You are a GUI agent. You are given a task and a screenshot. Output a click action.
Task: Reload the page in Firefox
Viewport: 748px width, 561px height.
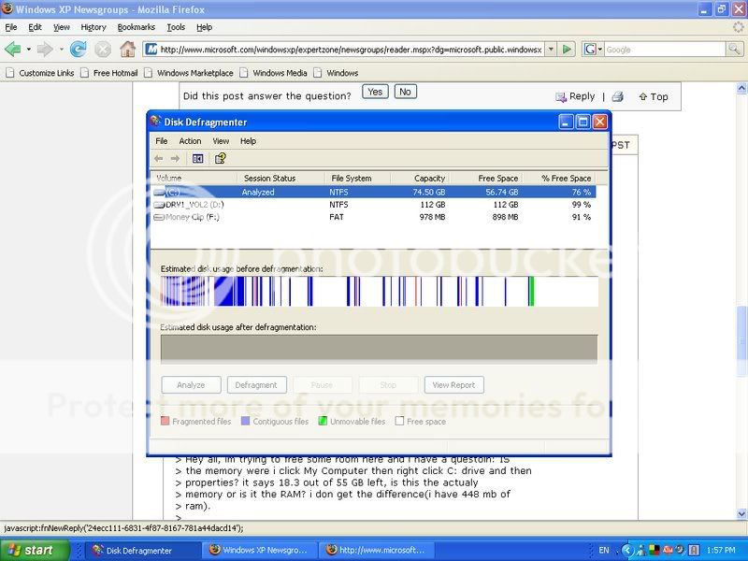click(x=79, y=50)
